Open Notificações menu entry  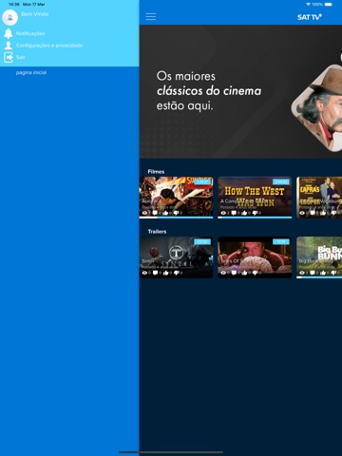[30, 33]
